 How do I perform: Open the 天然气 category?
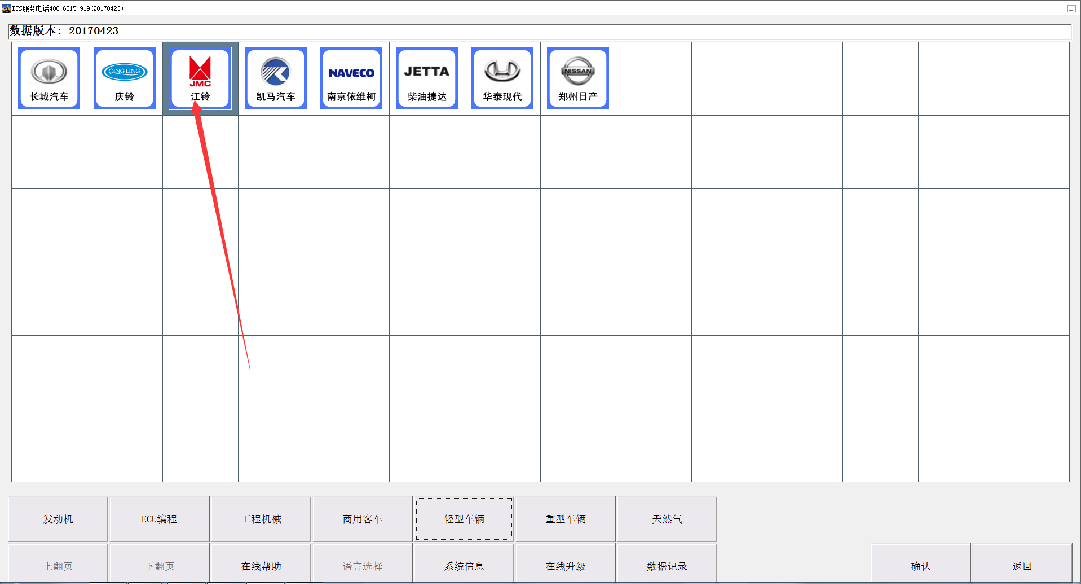point(667,519)
